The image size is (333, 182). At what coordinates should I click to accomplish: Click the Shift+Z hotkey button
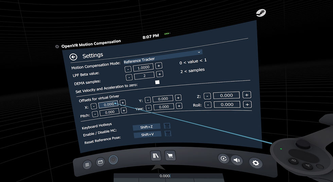[146, 127]
